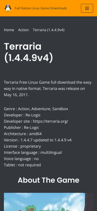Viewport: 97px width, 211px height.
Task: Click the Developer : Re-Logic line
Action: (x=22, y=115)
